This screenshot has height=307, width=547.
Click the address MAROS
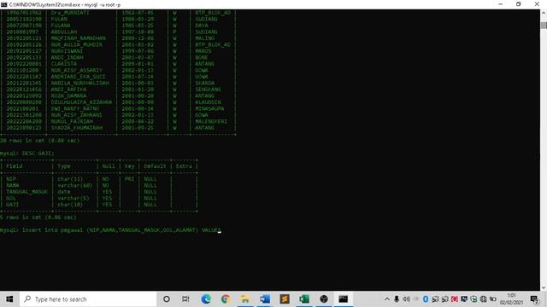point(203,51)
